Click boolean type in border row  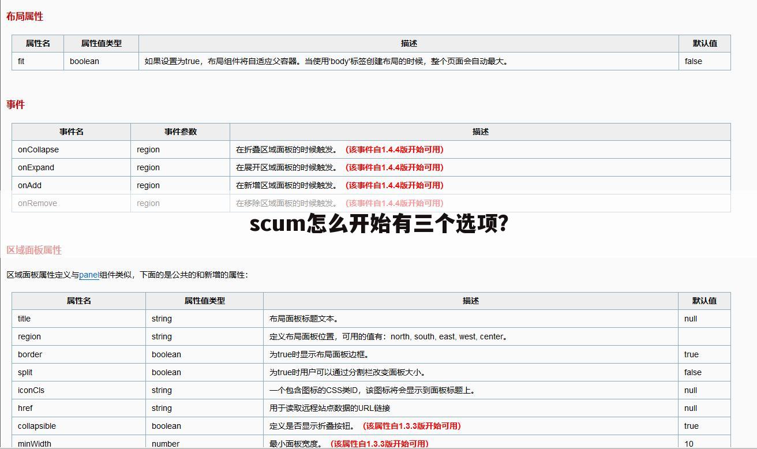166,354
